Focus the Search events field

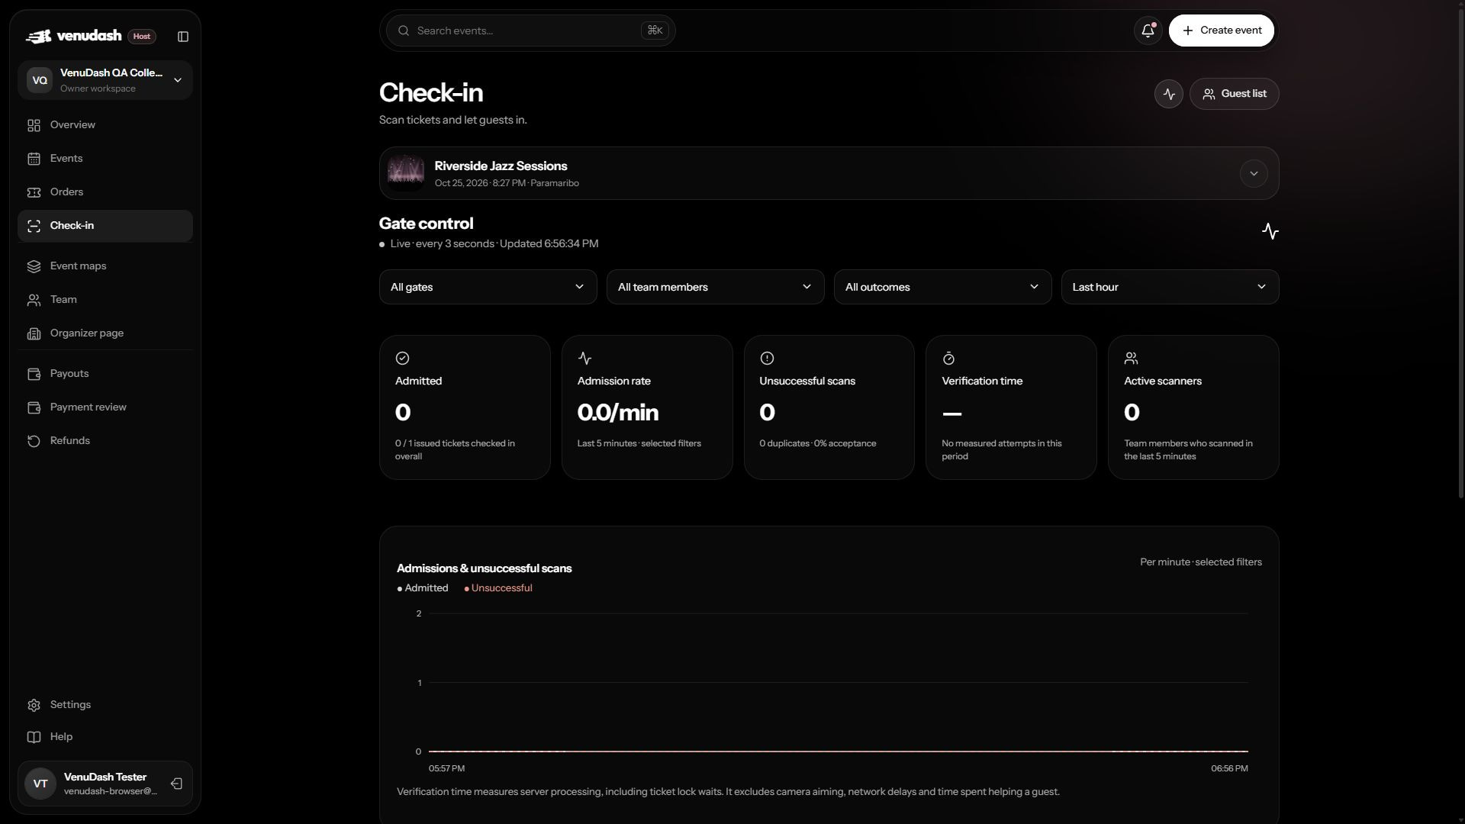(530, 31)
